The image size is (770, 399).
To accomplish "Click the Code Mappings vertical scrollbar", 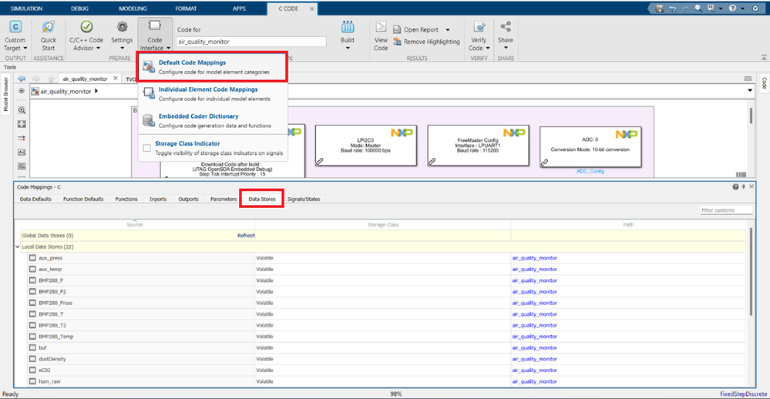I will coord(751,273).
